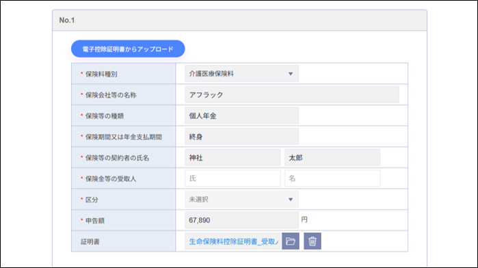Focus the beneficiary 名 input field
The height and width of the screenshot is (268, 478).
332,178
